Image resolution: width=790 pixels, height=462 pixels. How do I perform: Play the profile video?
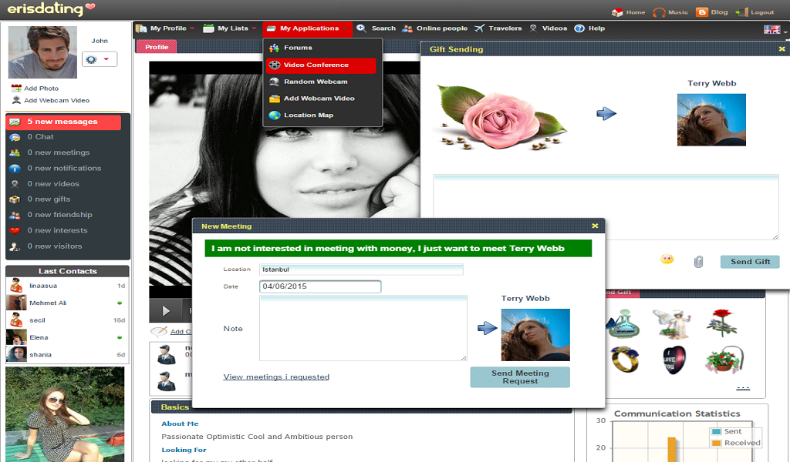pyautogui.click(x=166, y=311)
